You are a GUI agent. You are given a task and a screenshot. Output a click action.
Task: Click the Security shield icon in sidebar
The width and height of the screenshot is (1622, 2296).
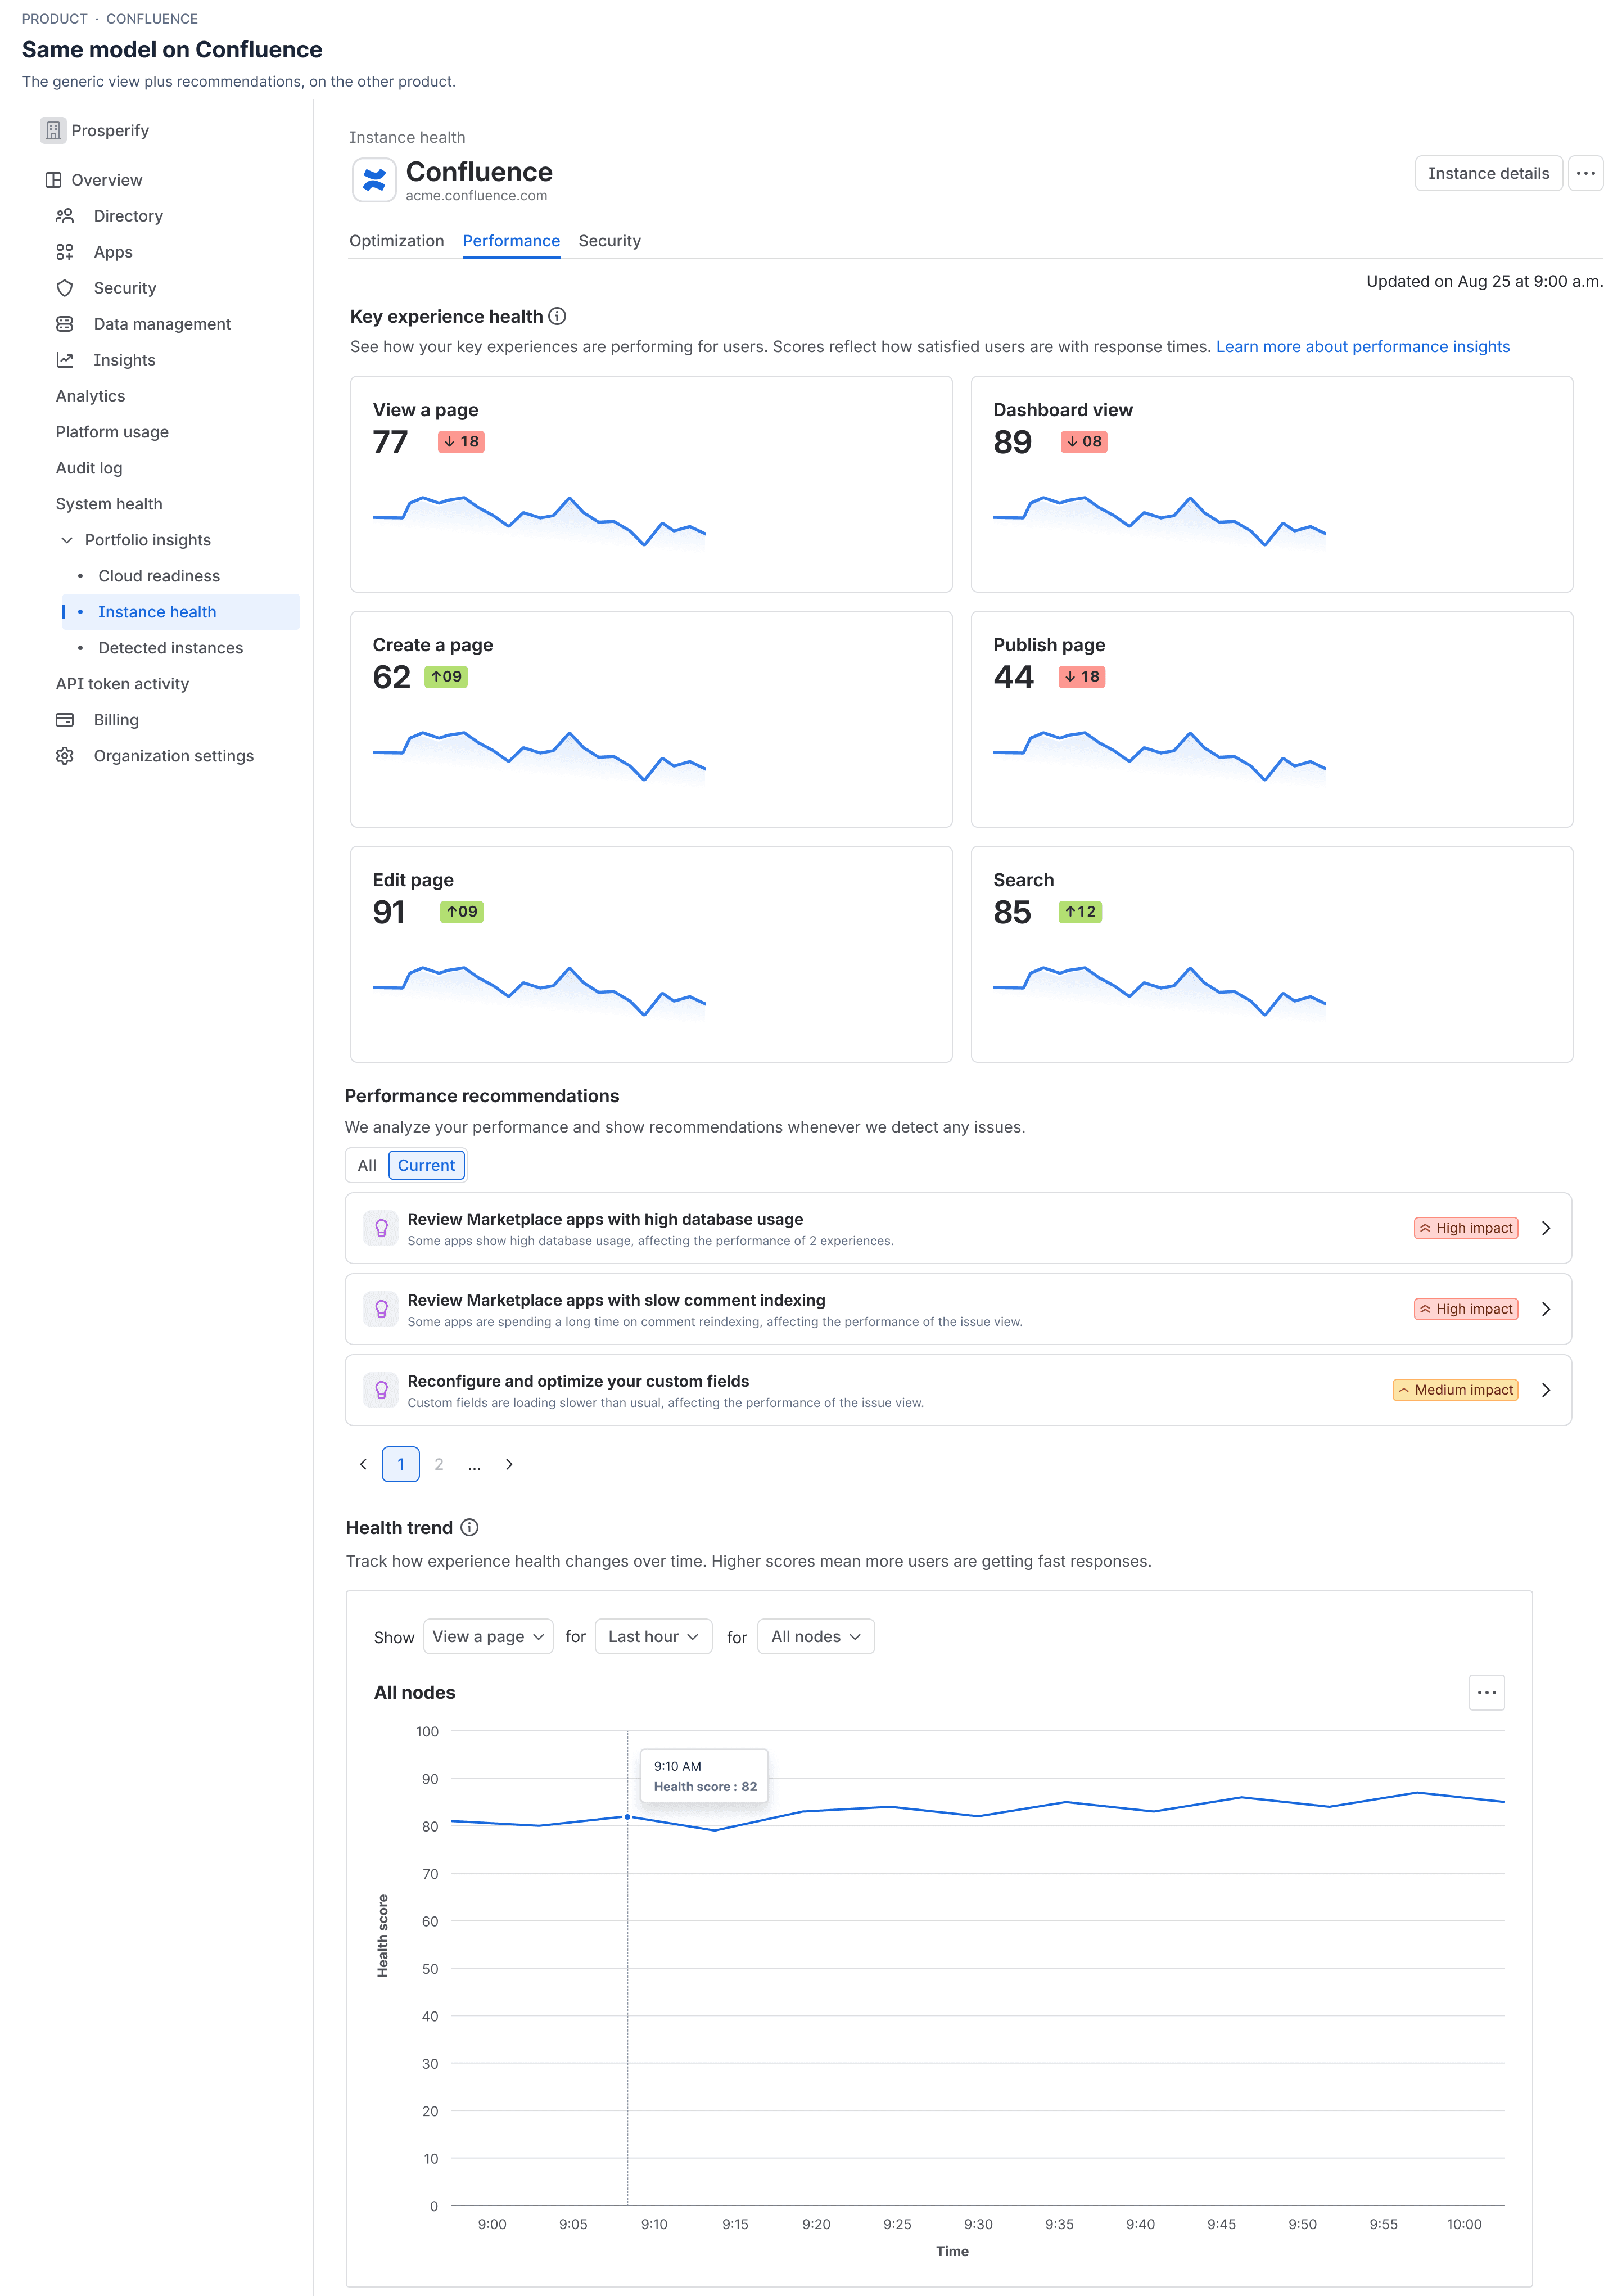[x=65, y=288]
